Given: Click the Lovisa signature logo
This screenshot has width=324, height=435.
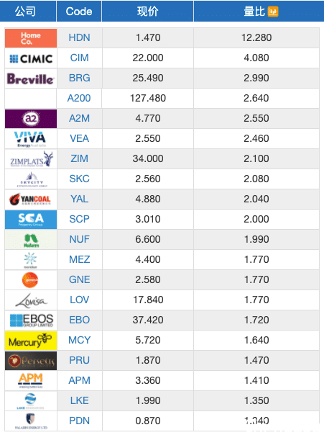Looking at the screenshot, I should tap(31, 300).
